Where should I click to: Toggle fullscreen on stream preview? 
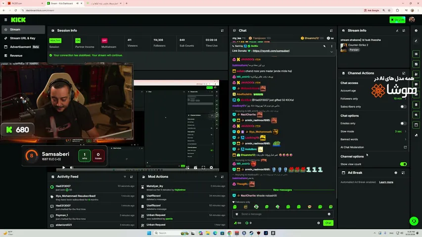point(203,168)
